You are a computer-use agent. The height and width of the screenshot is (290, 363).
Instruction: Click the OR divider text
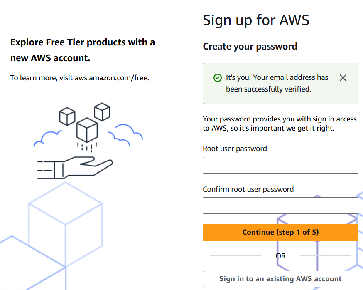(280, 256)
